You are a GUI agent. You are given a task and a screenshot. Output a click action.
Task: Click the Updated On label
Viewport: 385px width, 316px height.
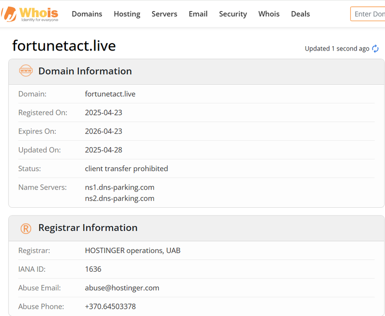(39, 150)
